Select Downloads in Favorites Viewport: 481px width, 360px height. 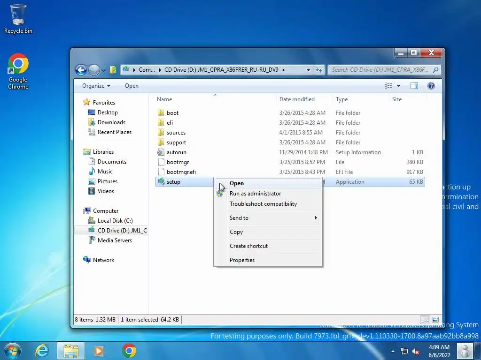(x=111, y=122)
